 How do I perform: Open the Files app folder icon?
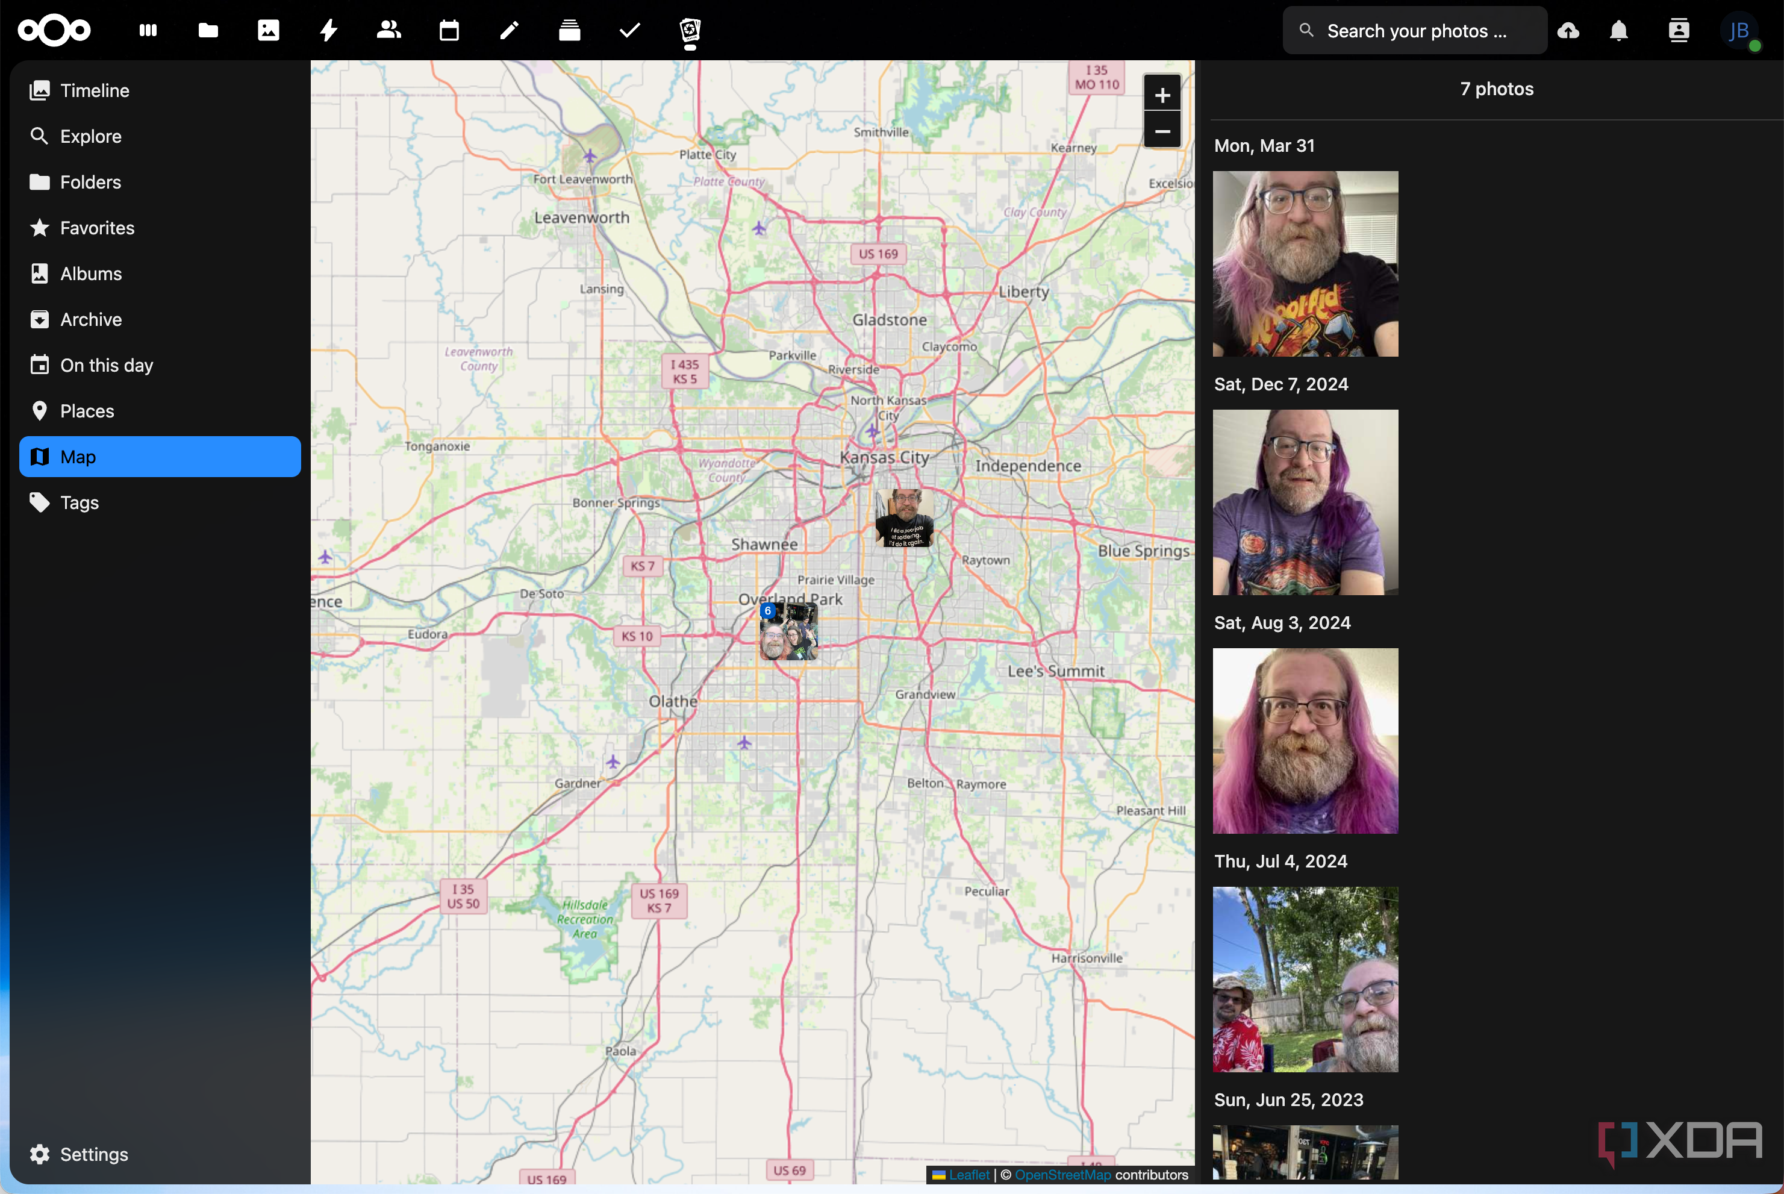[208, 31]
